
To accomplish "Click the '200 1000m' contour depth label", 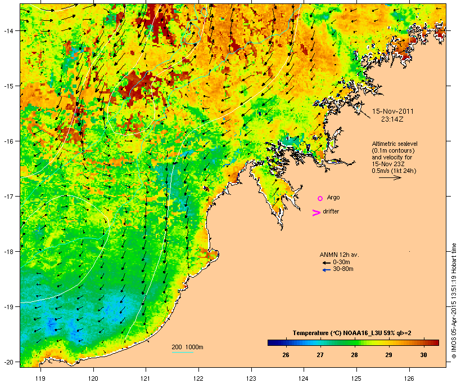I will click(187, 347).
